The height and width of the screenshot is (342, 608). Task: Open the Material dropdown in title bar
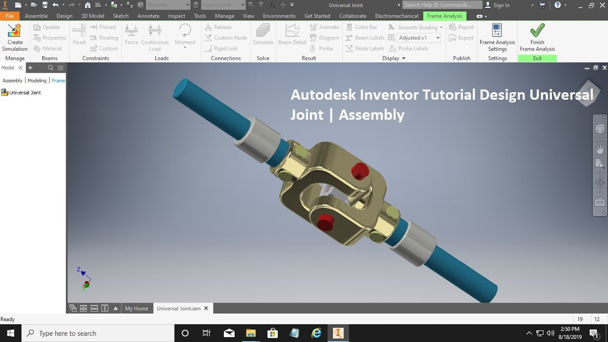187,5
